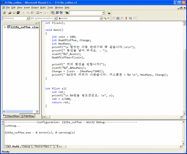187x154 pixels.
Task: Open the Tools menu
Action: click(x=50, y=8)
